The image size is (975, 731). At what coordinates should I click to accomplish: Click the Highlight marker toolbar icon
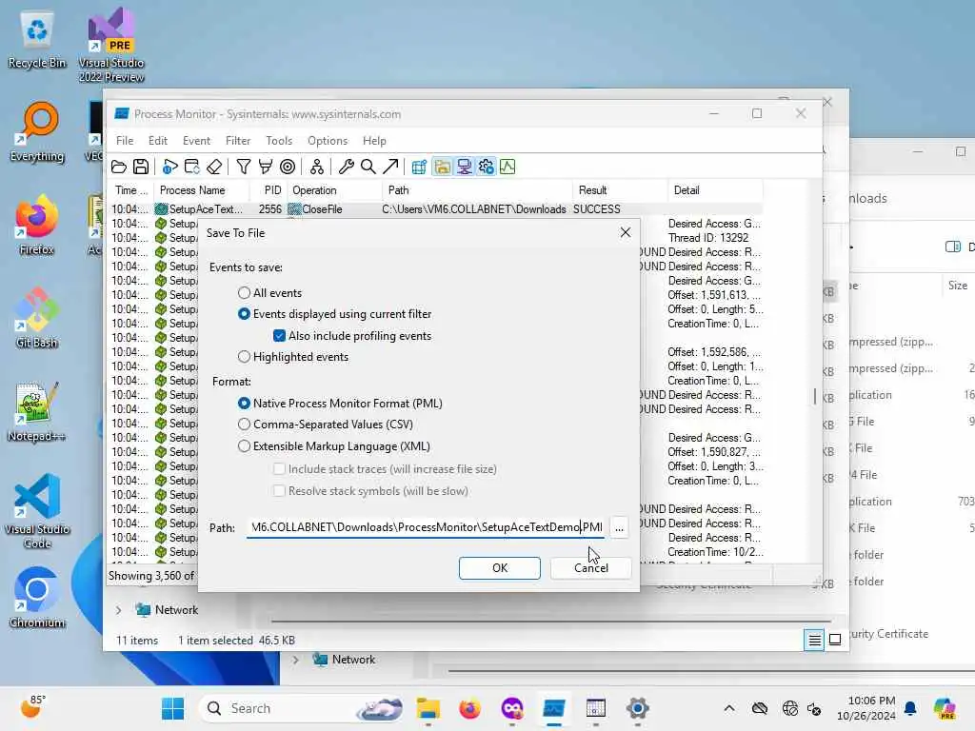[266, 167]
